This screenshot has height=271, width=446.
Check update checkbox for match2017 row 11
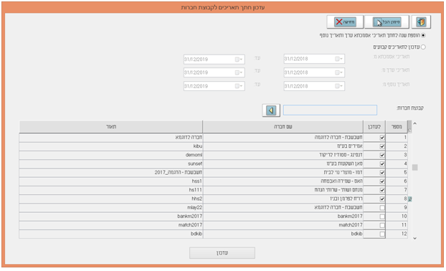point(382,226)
